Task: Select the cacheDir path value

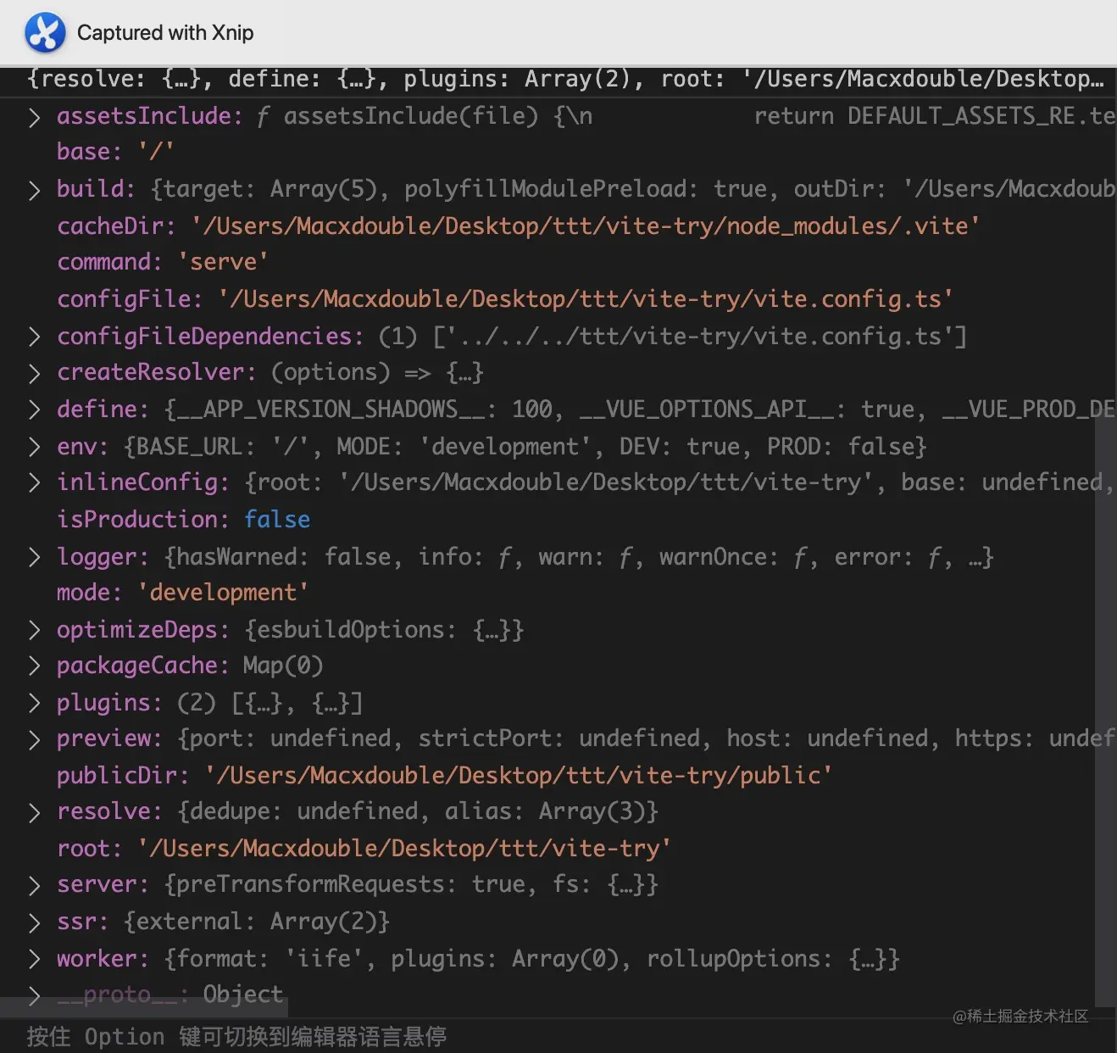Action: point(586,226)
